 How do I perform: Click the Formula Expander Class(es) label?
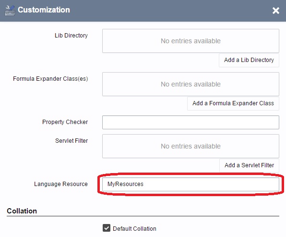coord(50,79)
